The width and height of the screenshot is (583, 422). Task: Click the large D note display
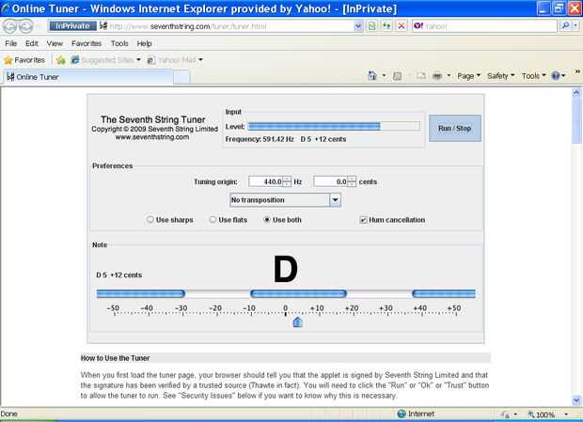286,270
